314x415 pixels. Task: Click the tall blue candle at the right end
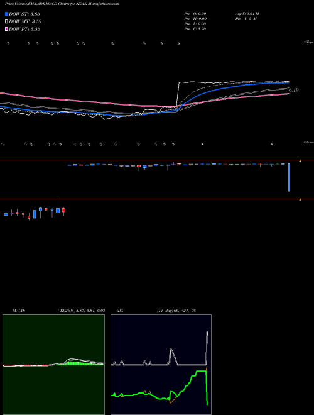[x=289, y=177]
